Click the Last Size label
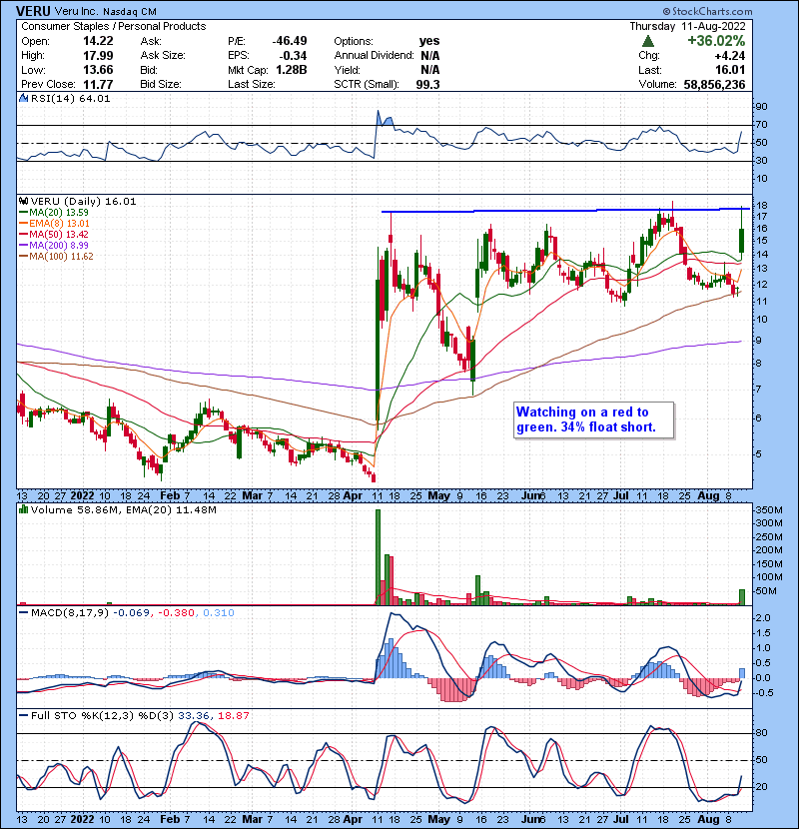Viewport: 799px width, 829px height. tap(251, 84)
